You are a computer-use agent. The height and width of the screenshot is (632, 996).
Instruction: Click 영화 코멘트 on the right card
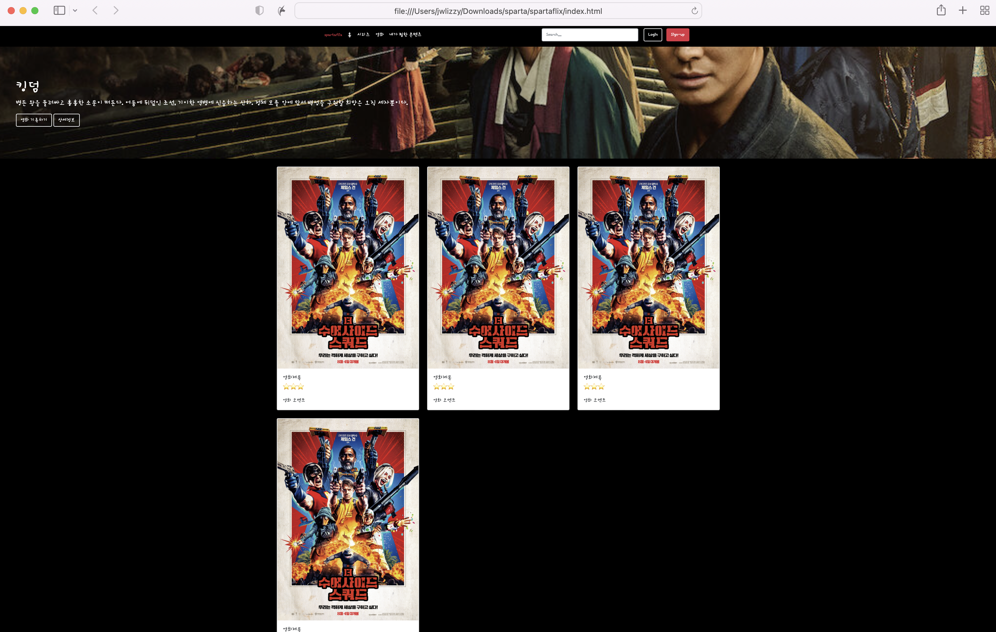595,400
